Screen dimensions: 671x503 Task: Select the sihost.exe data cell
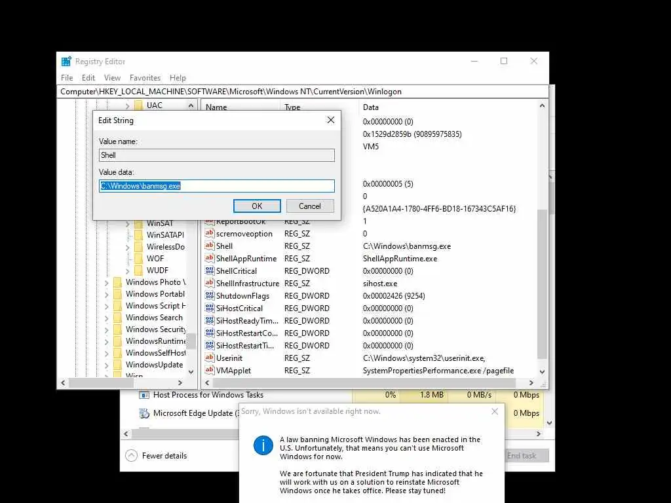(380, 283)
